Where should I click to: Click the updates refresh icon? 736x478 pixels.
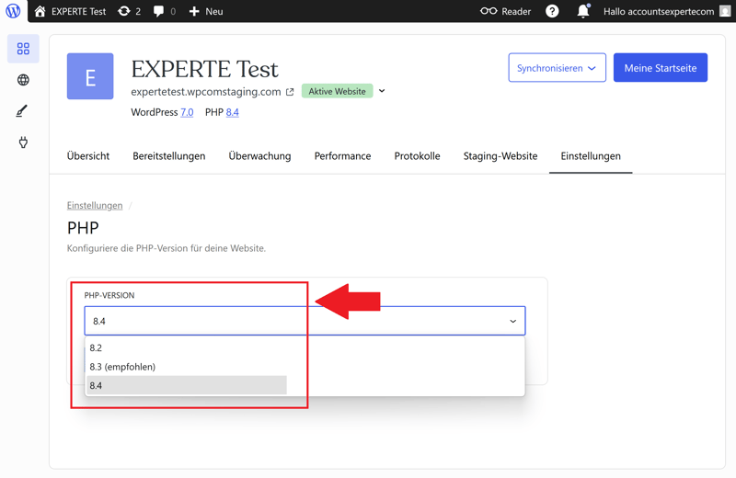pos(124,11)
